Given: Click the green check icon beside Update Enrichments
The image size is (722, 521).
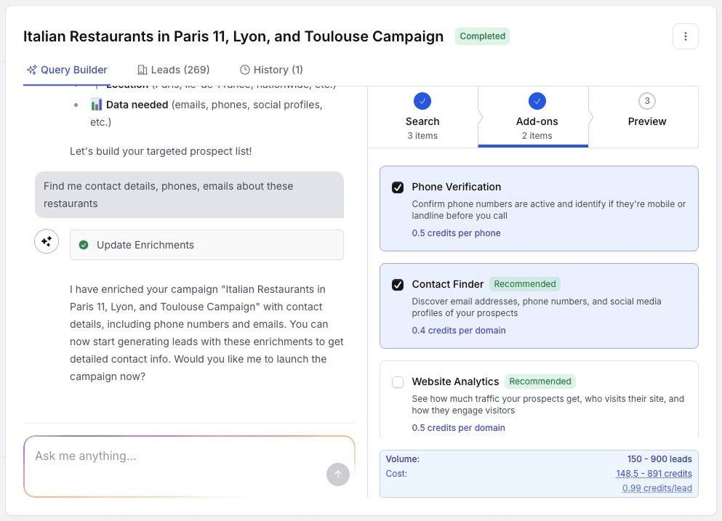Looking at the screenshot, I should 84,245.
